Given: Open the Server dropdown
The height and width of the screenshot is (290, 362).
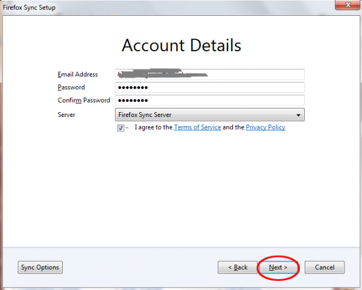Looking at the screenshot, I should pos(209,115).
